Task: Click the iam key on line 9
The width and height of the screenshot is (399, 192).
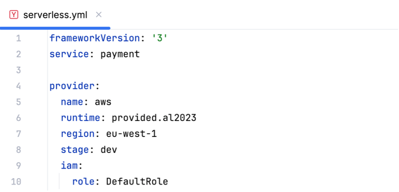Action: (x=69, y=165)
